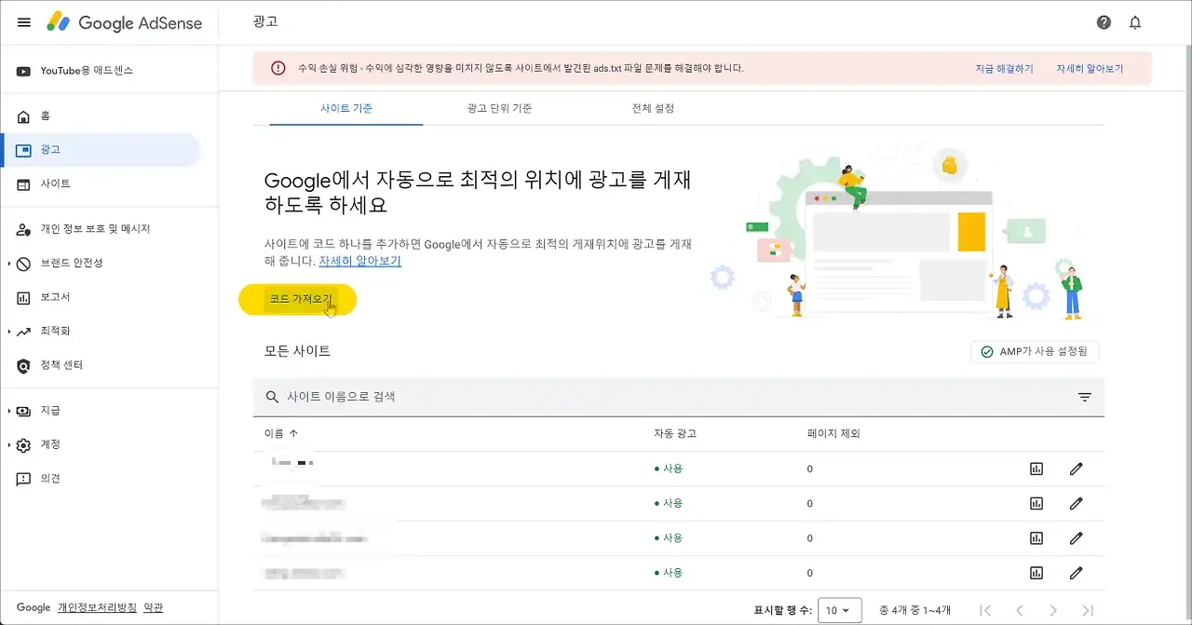1192x625 pixels.
Task: Open report icon for first site row
Action: 1036,469
